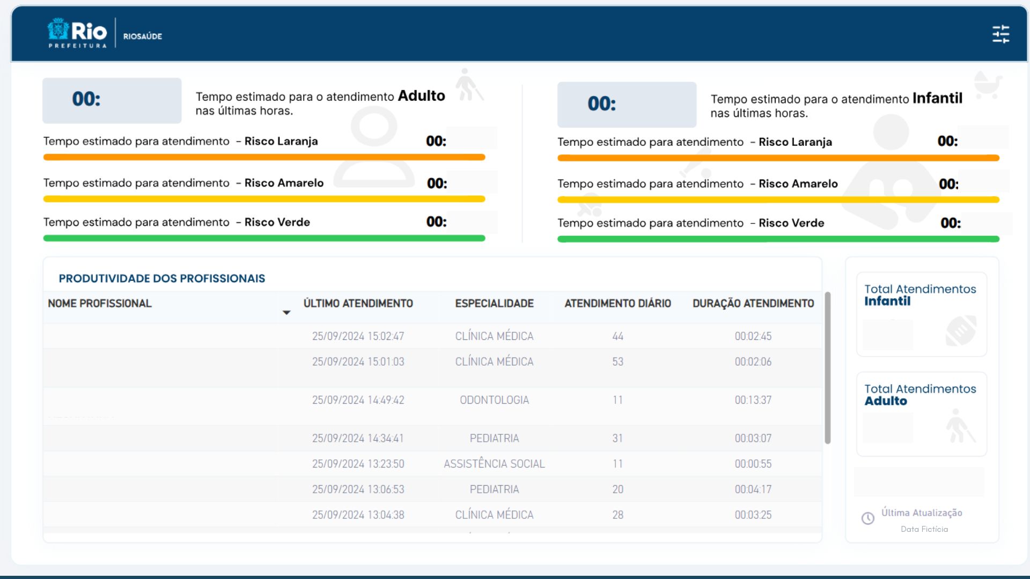Click the adult Risco Laranja orange bar
This screenshot has width=1030, height=579.
click(x=264, y=157)
